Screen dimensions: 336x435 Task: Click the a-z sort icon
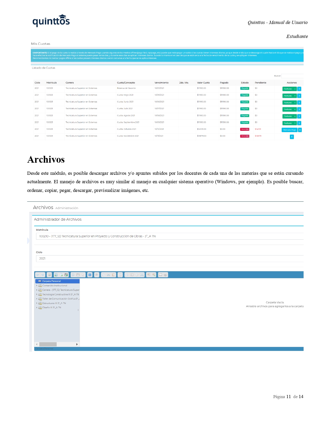[165, 275]
